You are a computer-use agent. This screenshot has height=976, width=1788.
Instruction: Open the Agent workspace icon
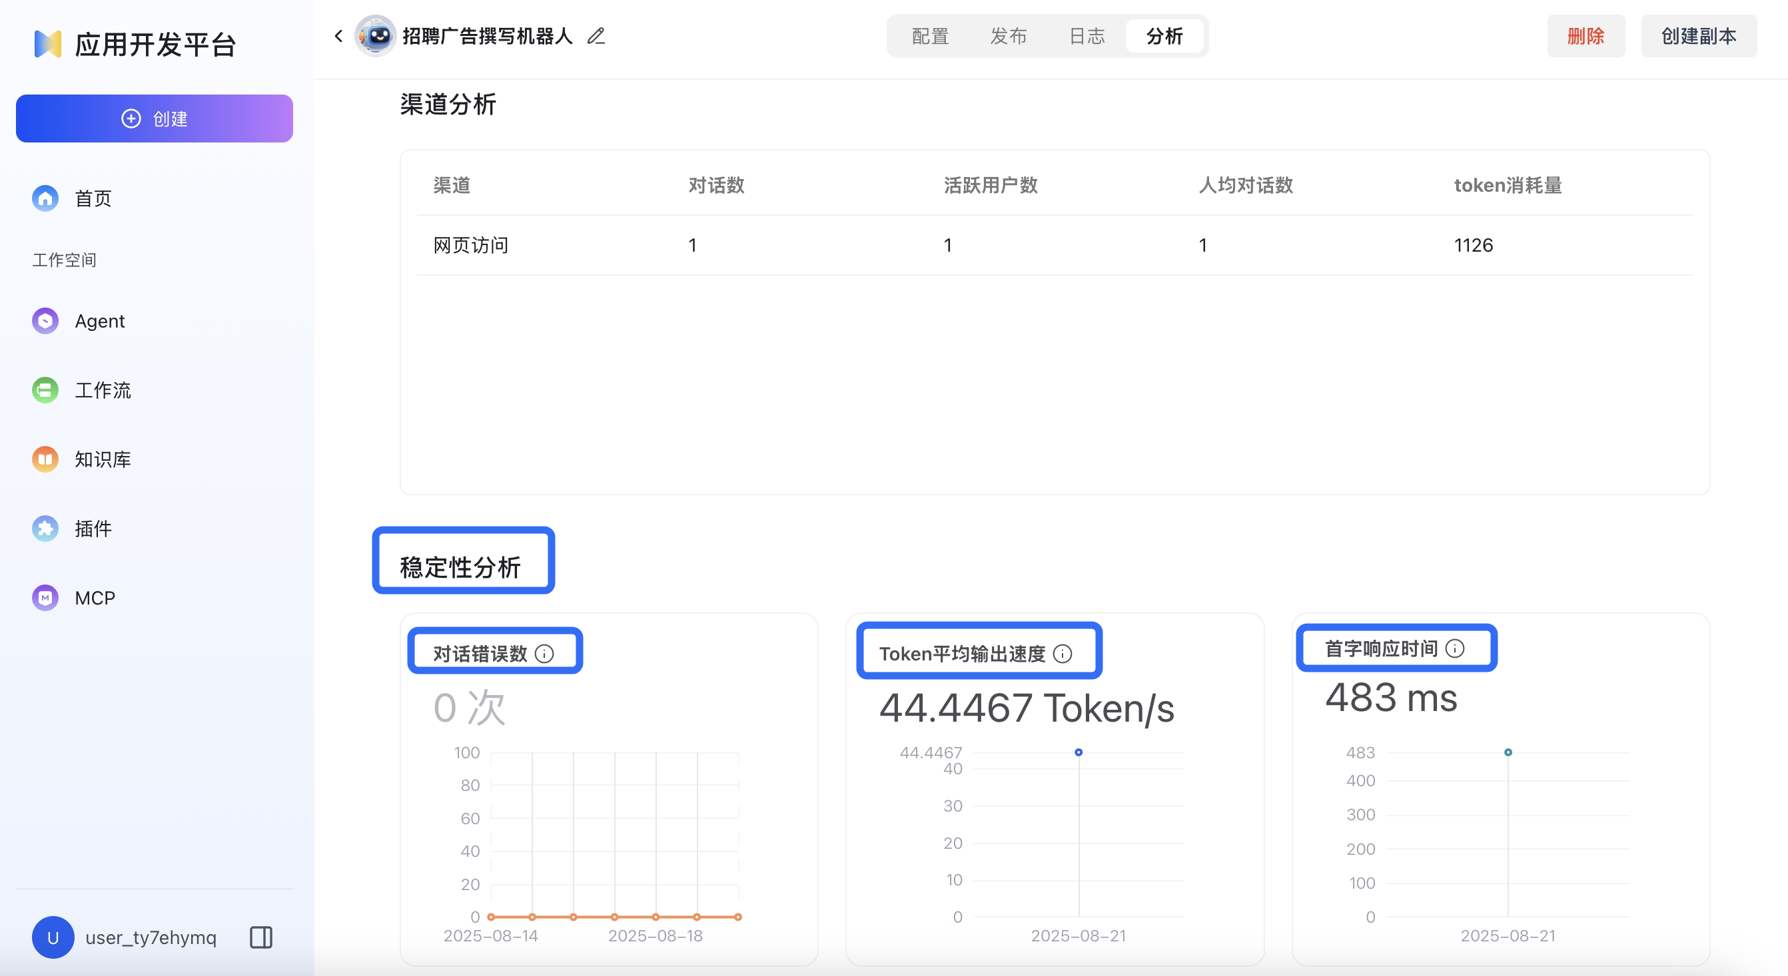(x=45, y=321)
